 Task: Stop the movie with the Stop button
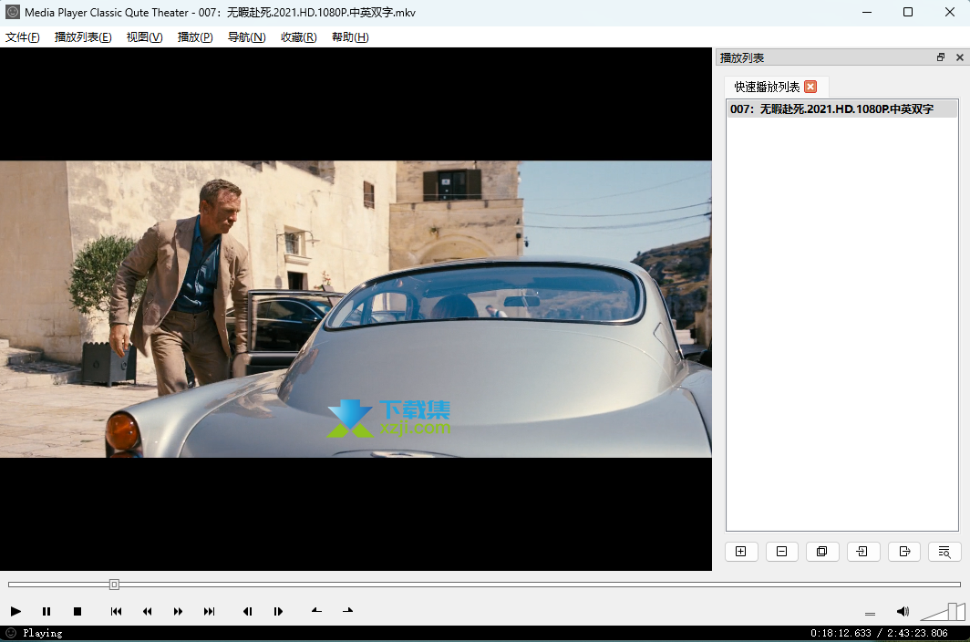(77, 611)
